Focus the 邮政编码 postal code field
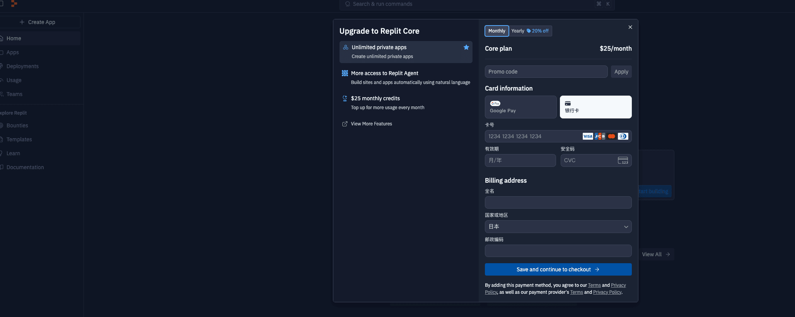The height and width of the screenshot is (317, 795). 558,251
